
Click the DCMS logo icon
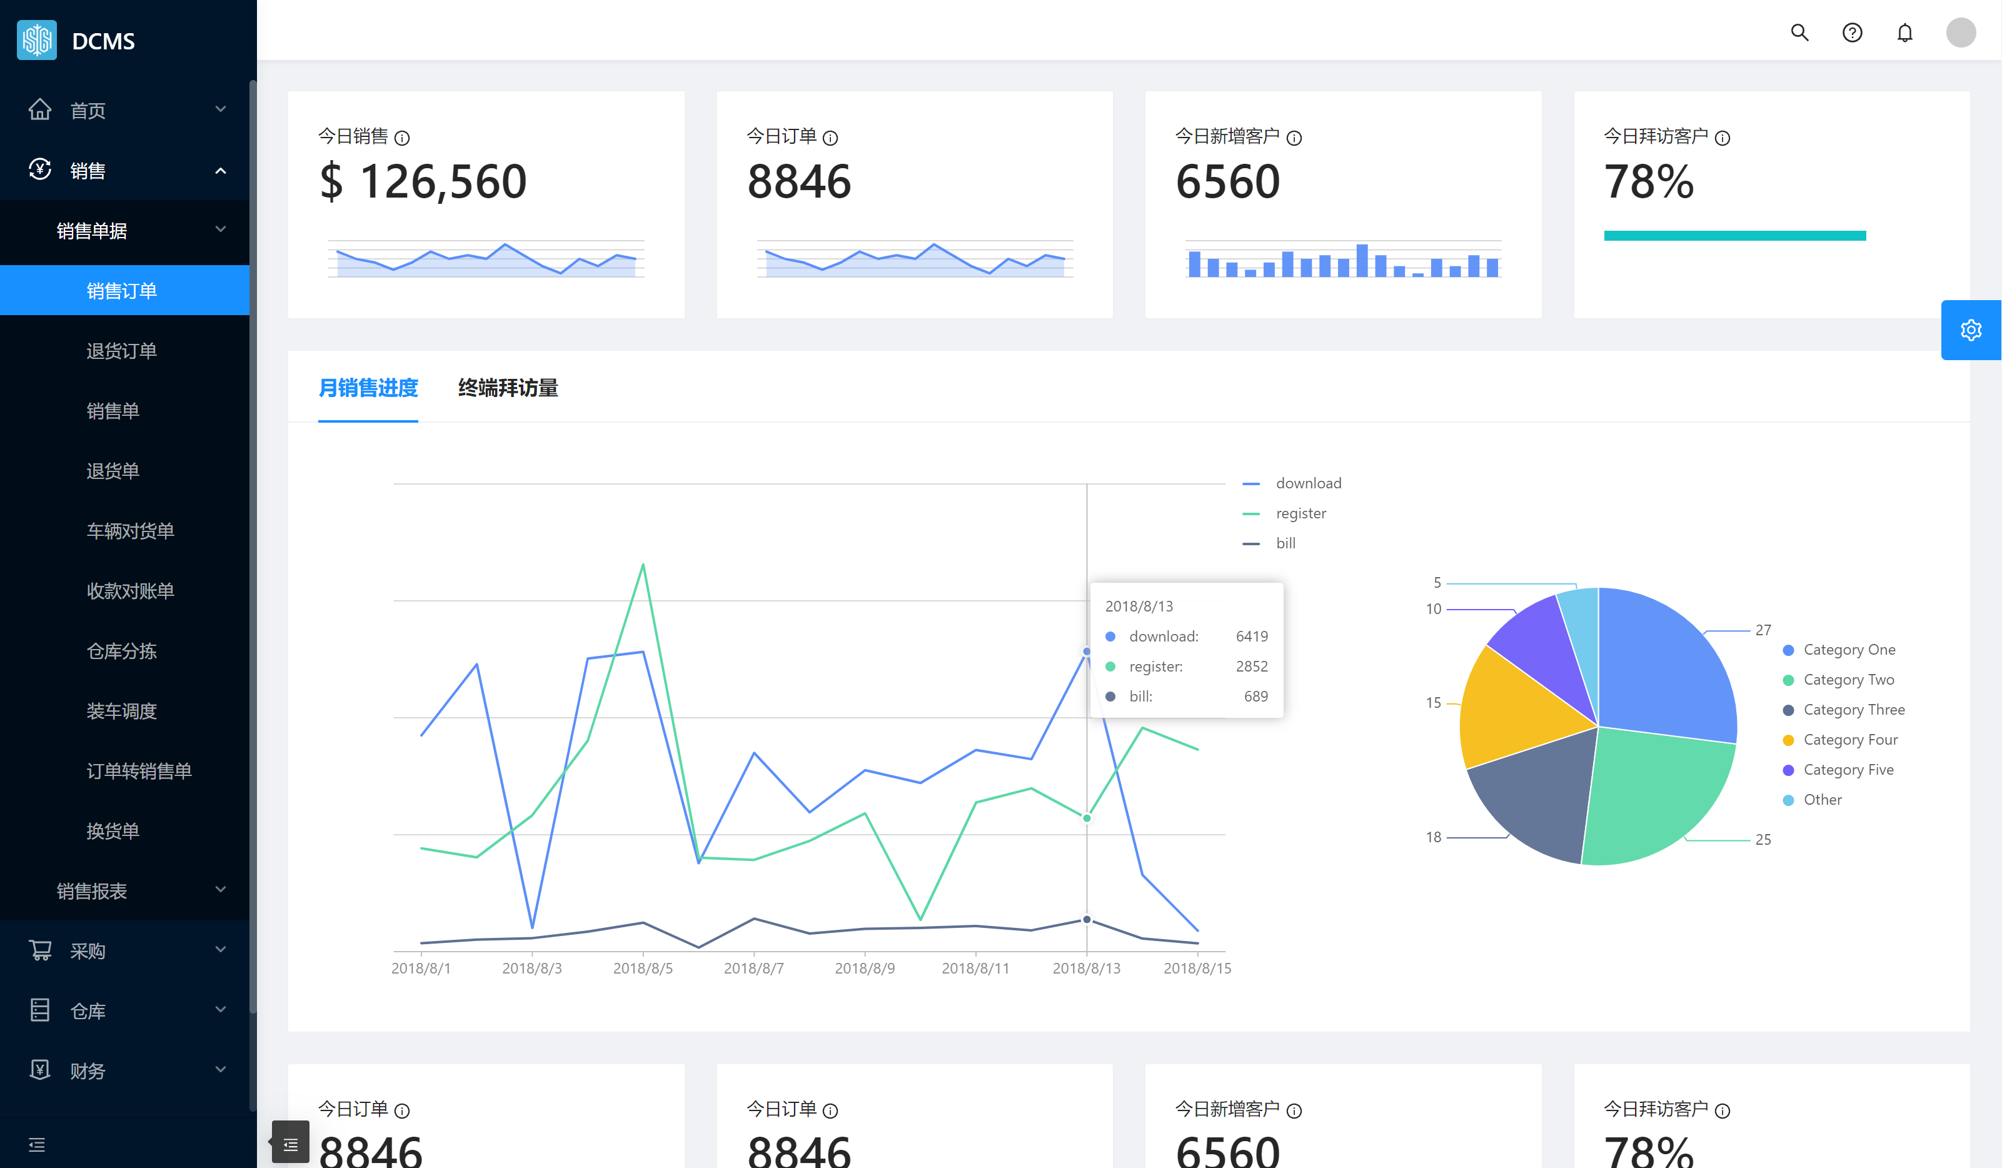36,41
